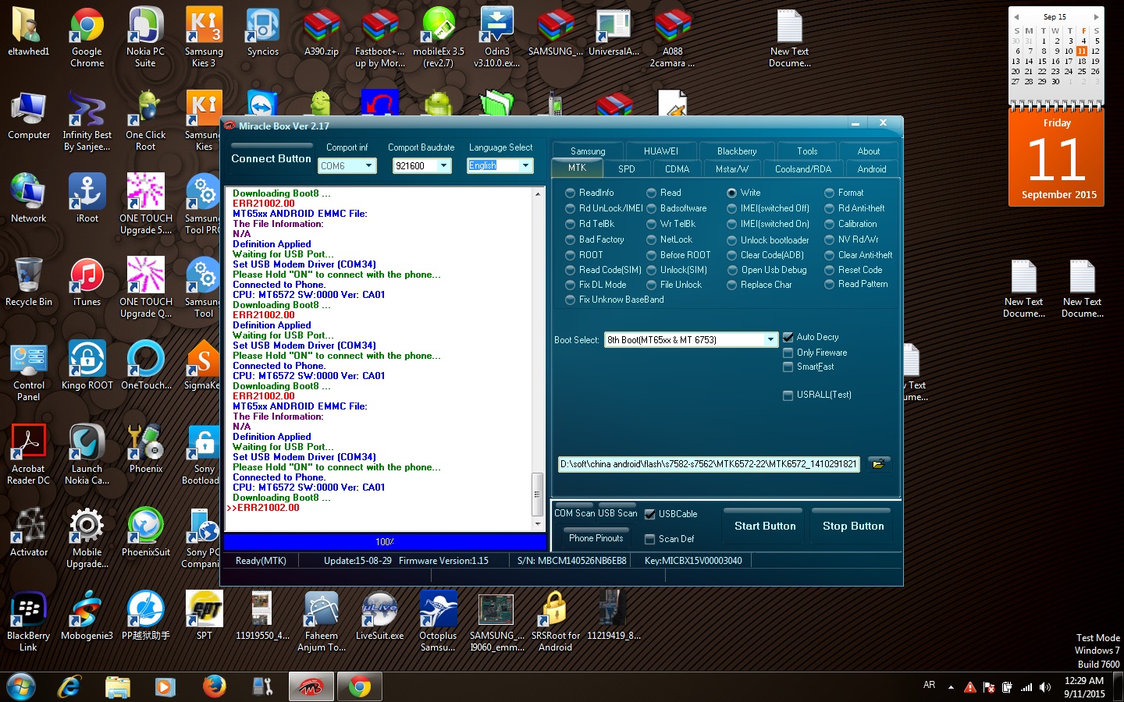The width and height of the screenshot is (1124, 702).
Task: Go to next month in calendar gadget
Action: (1096, 16)
